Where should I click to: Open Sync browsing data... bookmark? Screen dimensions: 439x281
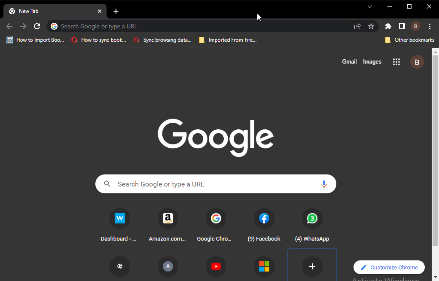pyautogui.click(x=162, y=40)
